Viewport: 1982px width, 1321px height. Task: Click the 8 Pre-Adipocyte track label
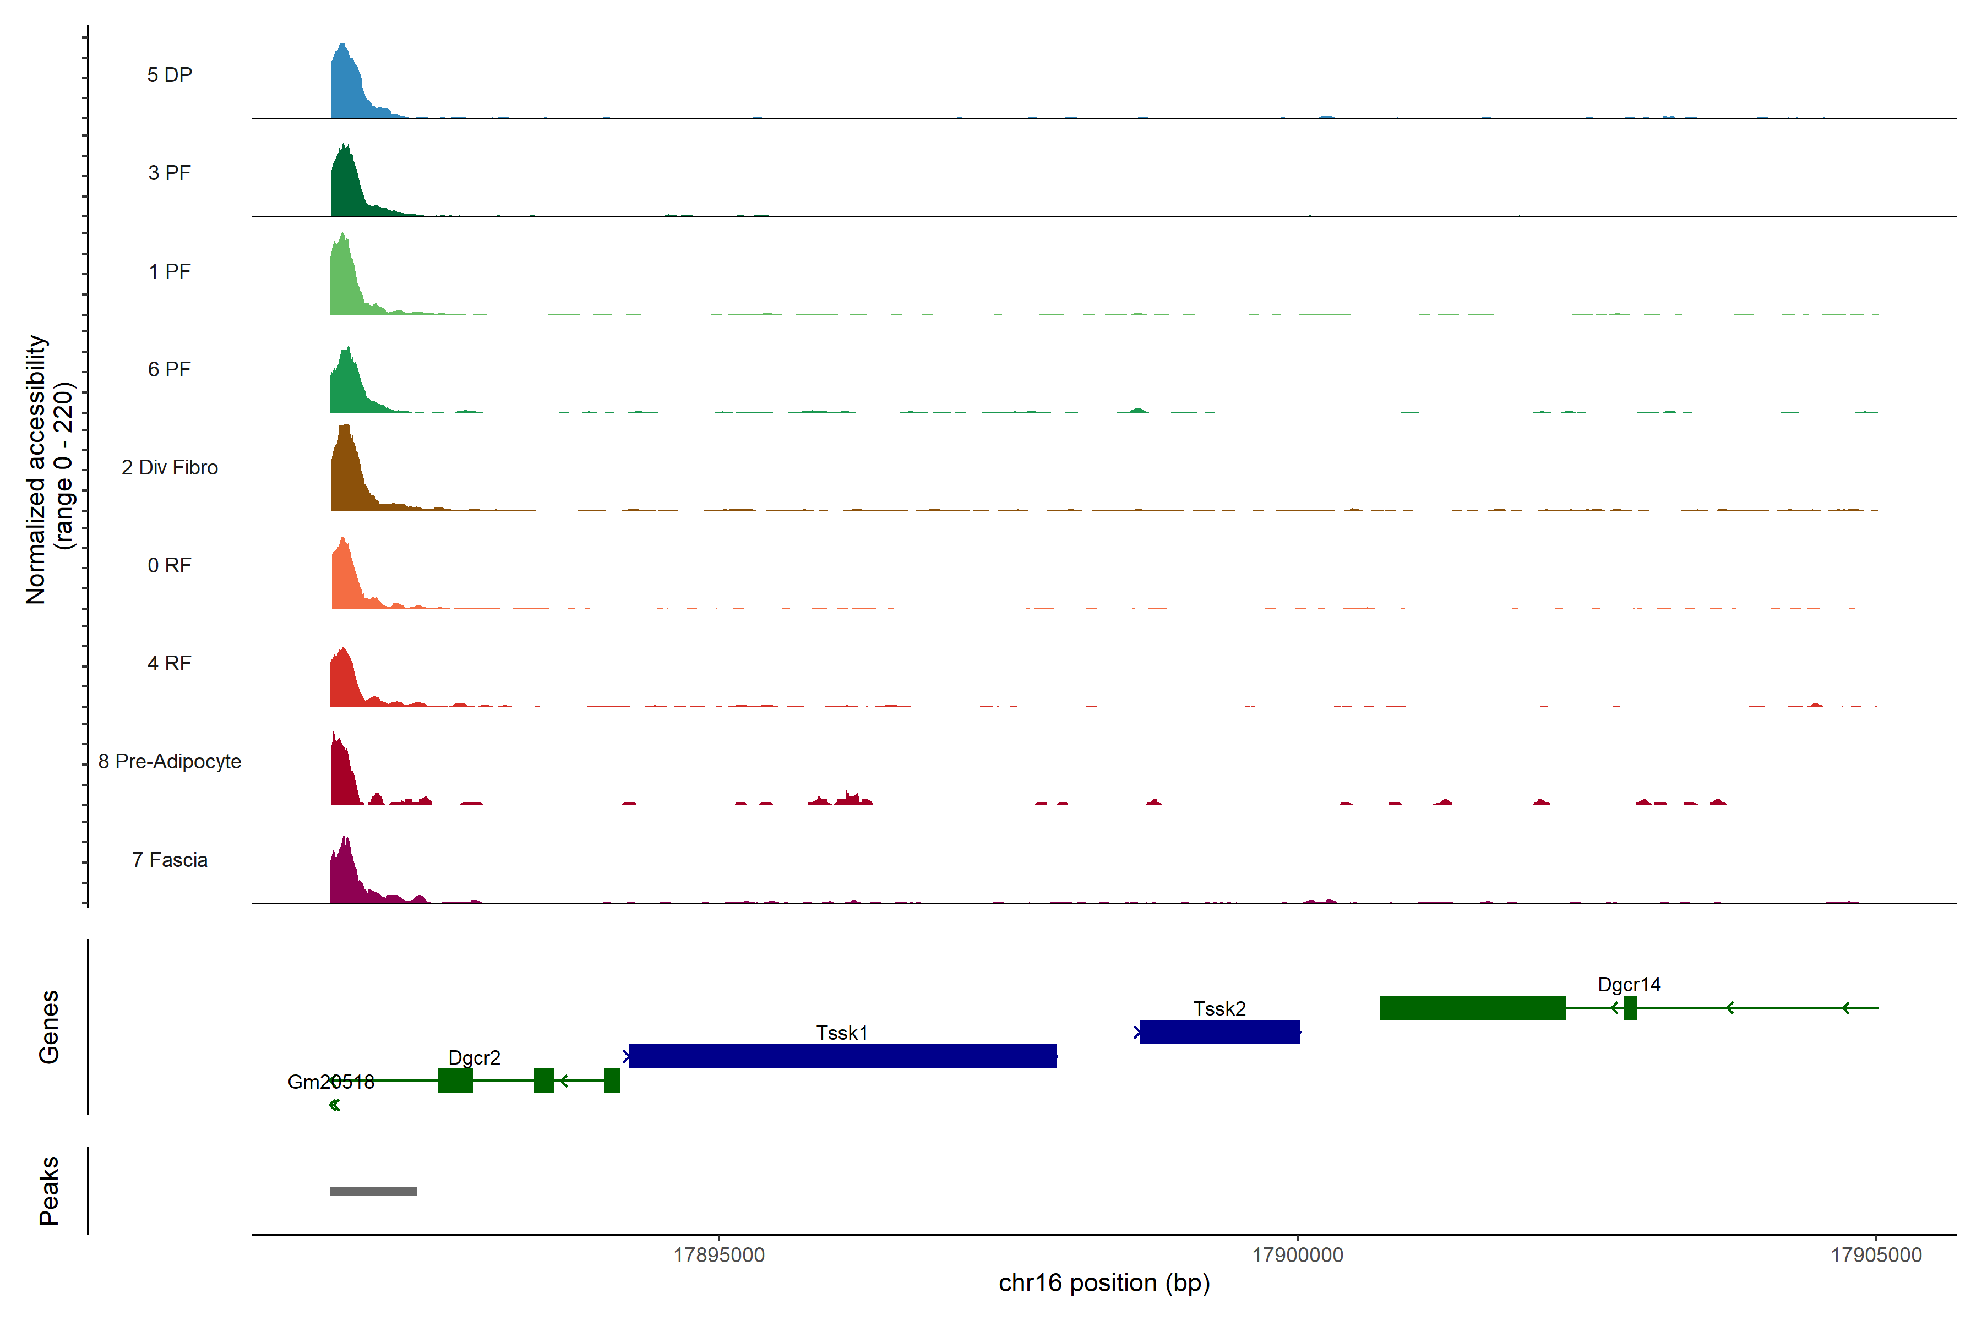170,762
